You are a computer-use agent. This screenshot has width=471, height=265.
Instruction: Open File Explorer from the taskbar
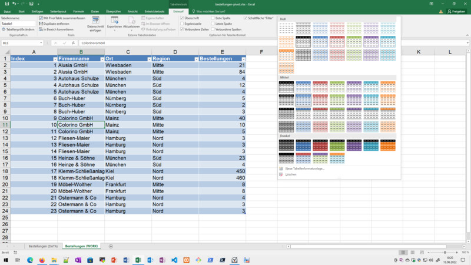point(54,260)
